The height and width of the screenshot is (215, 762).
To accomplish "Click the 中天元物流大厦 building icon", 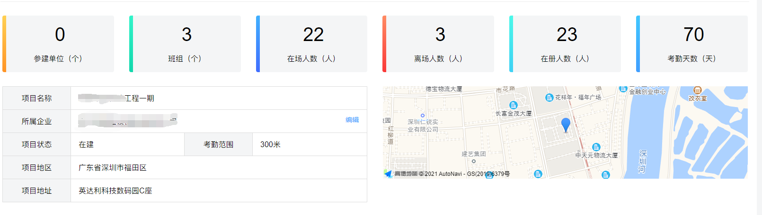I will click(596, 147).
